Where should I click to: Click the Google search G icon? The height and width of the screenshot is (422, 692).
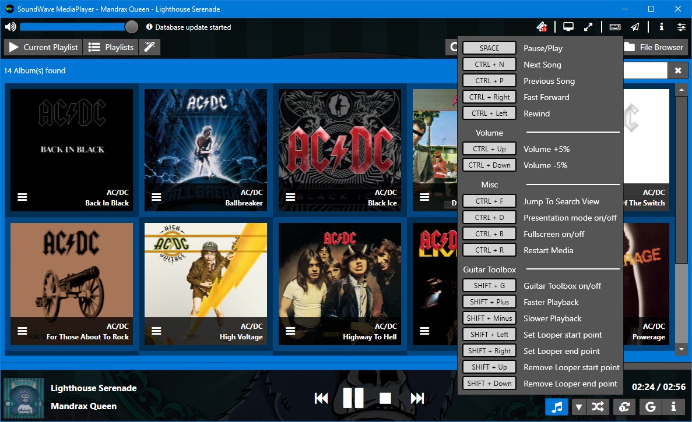(650, 407)
